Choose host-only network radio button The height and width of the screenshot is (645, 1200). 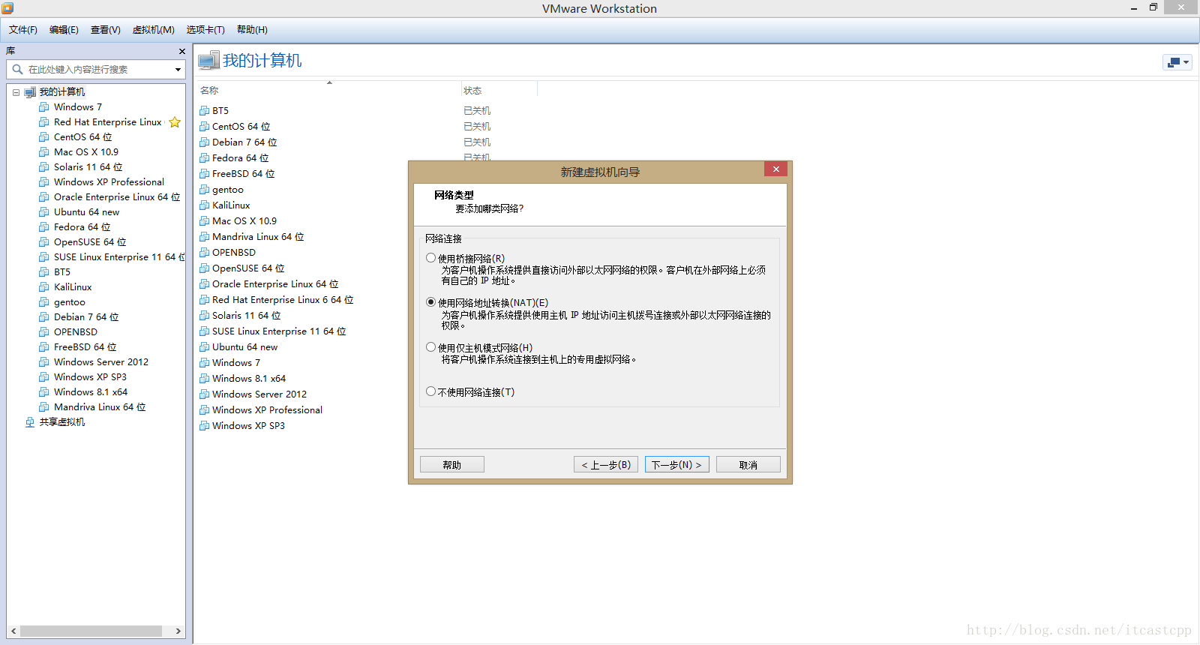(x=430, y=347)
